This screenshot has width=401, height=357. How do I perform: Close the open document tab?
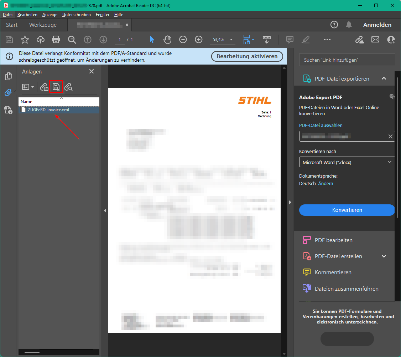point(127,25)
